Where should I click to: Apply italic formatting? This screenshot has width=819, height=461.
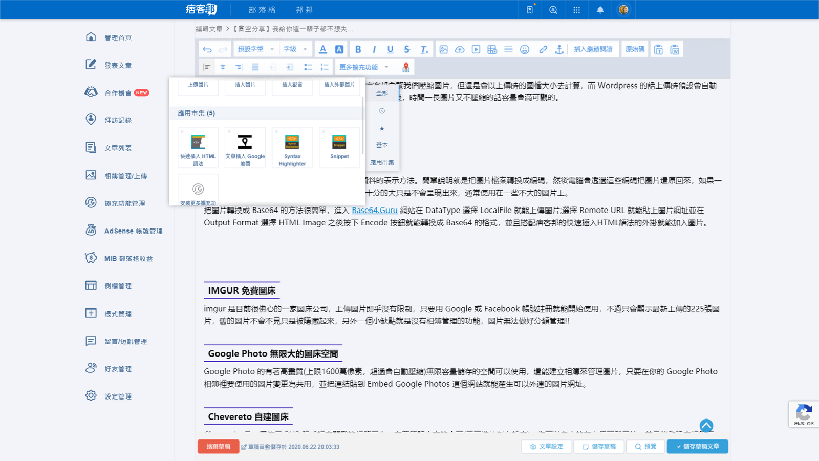click(374, 49)
